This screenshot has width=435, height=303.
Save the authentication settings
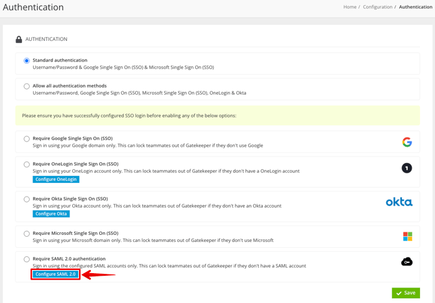(x=406, y=293)
